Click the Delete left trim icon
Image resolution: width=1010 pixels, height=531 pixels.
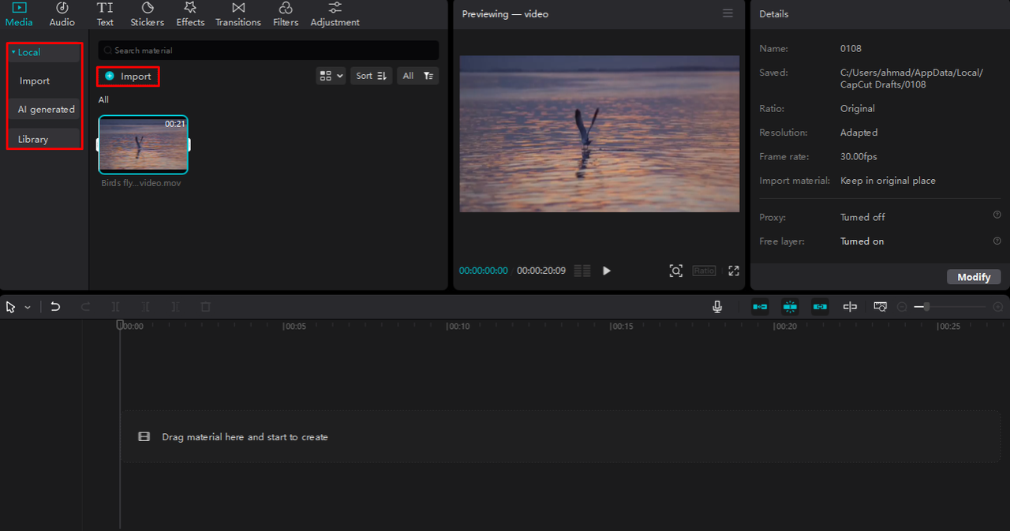coord(146,307)
